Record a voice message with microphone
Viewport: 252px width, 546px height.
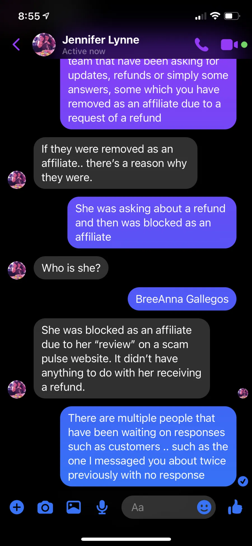coord(102,507)
